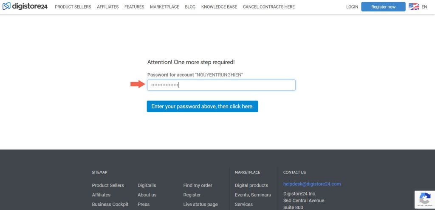Open DigiCalls in sitemap footer
Viewport: 435px width, 210px height.
147,185
